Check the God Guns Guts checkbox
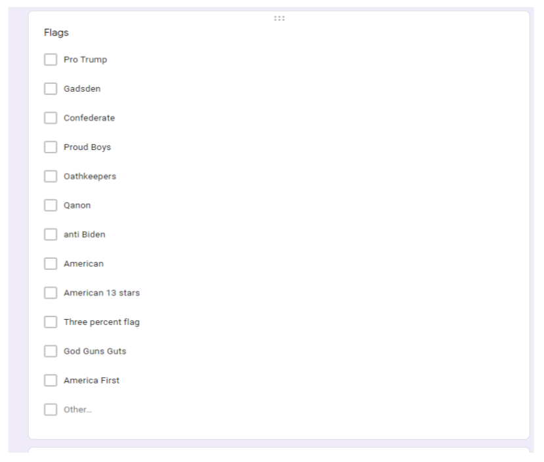 click(51, 351)
